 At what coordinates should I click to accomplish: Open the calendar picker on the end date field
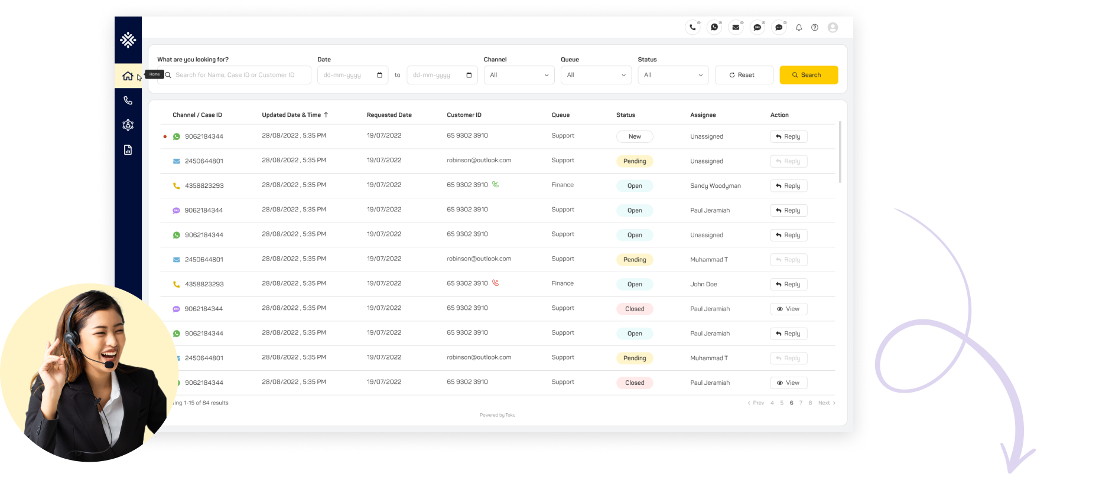coord(469,75)
